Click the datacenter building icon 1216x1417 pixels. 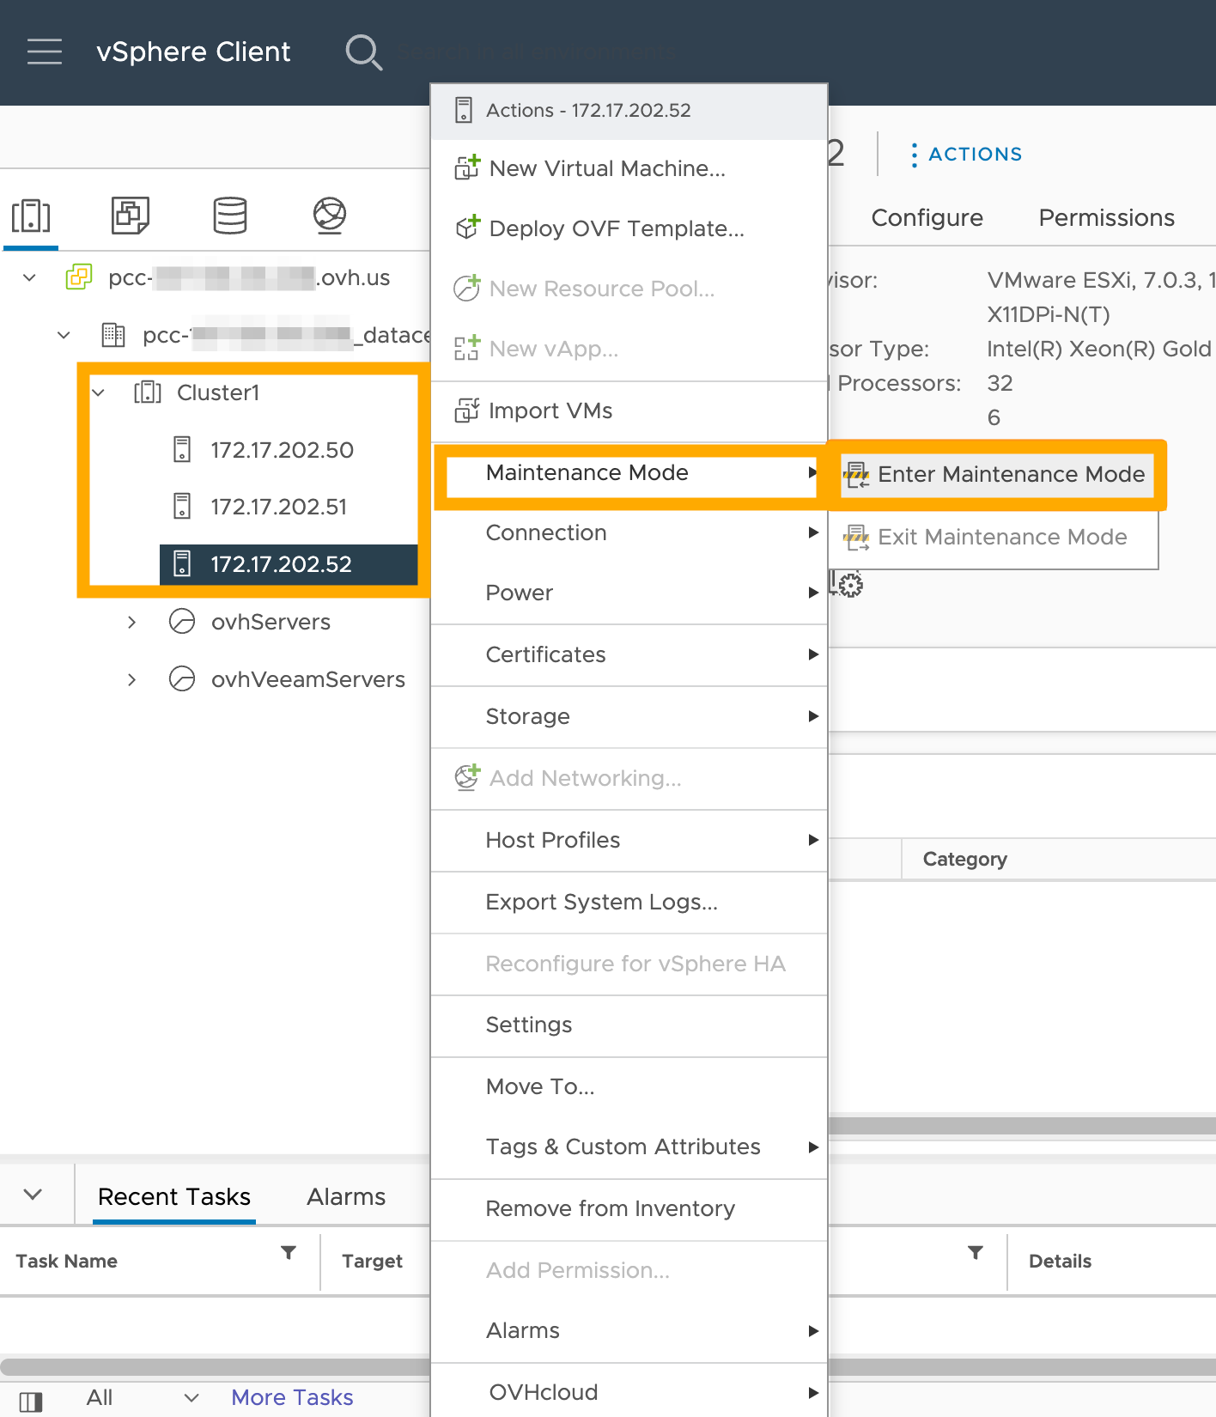tap(113, 335)
